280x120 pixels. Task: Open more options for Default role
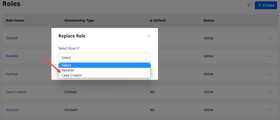(270, 38)
